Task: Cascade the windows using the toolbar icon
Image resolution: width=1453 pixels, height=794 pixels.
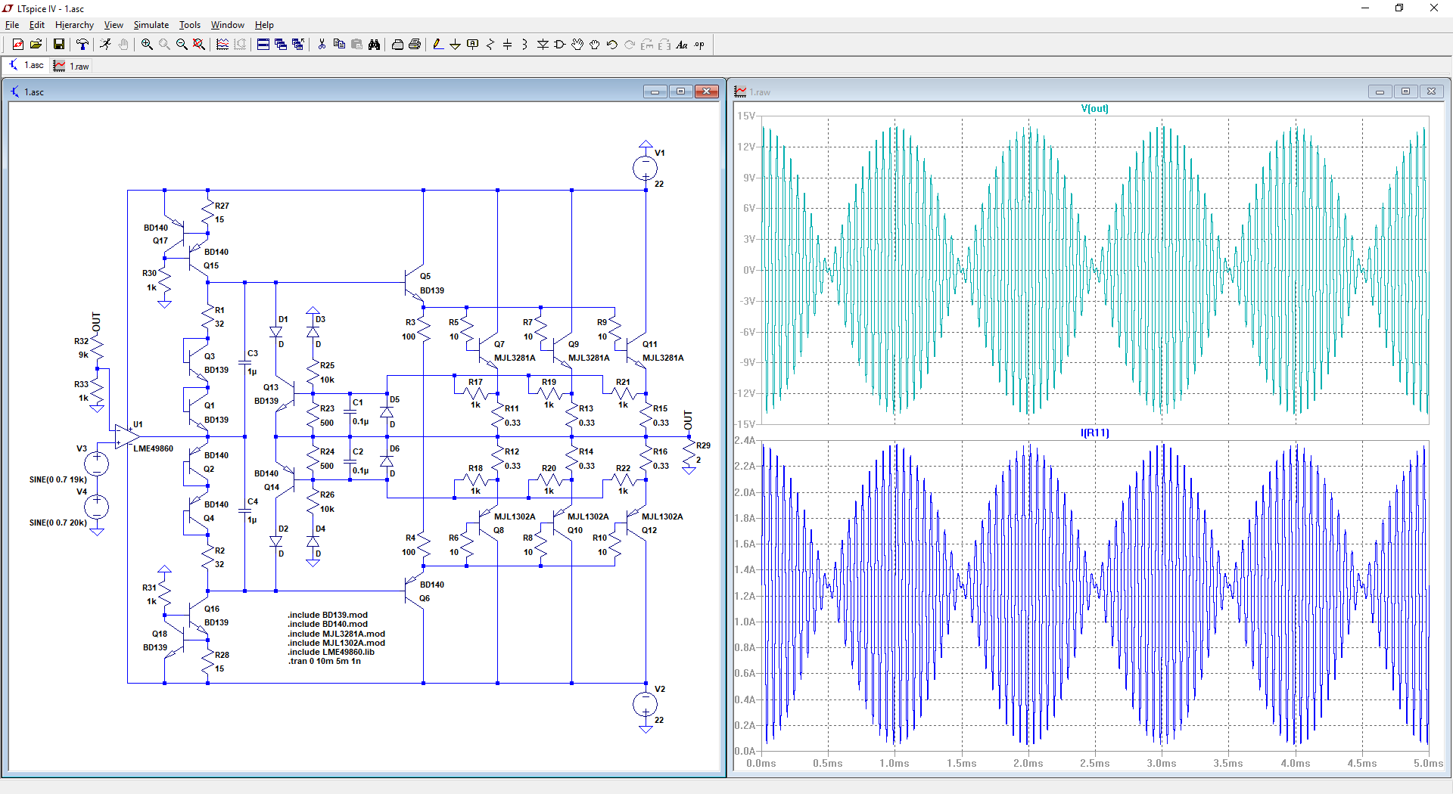Action: pos(281,45)
